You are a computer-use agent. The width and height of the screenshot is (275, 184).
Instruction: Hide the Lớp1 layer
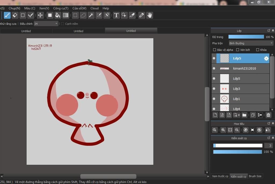pos(214,99)
